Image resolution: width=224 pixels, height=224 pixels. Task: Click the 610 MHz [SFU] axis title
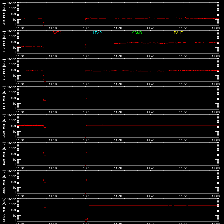point(4,70)
